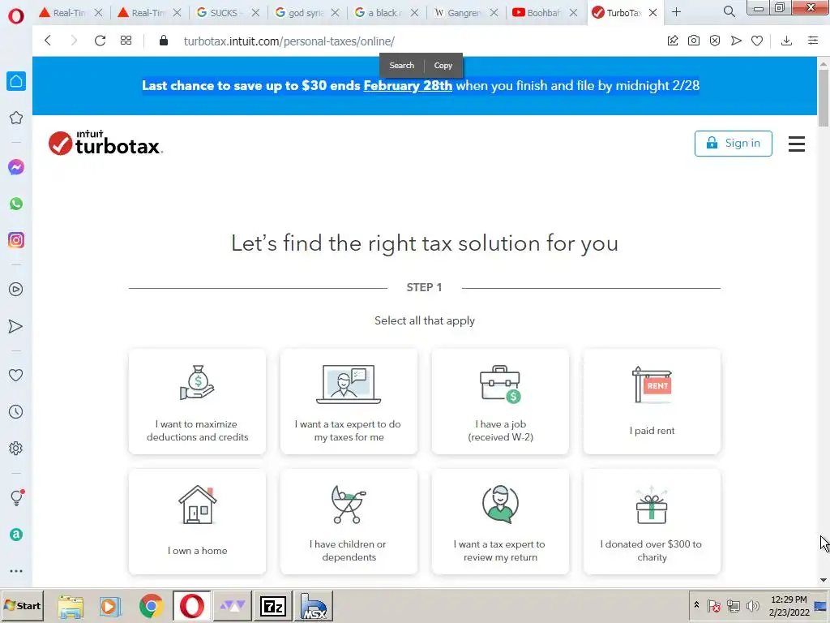
Task: Click the Sign in button
Action: coord(733,144)
